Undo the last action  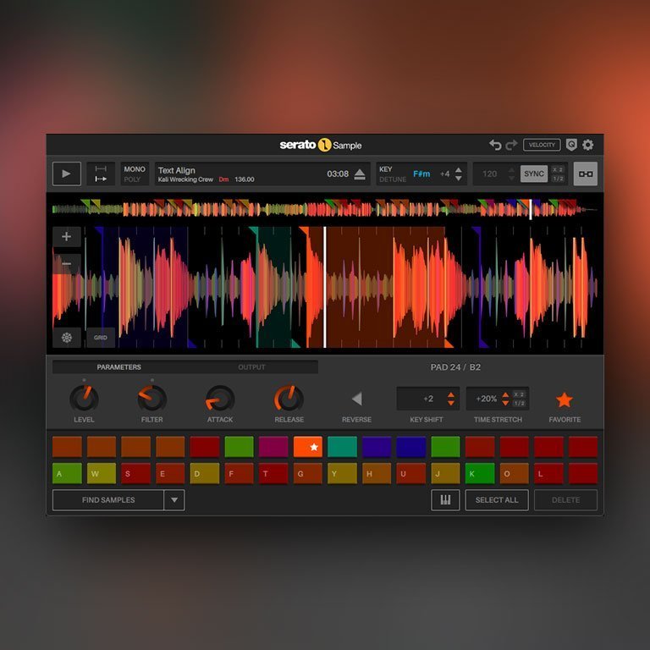495,145
